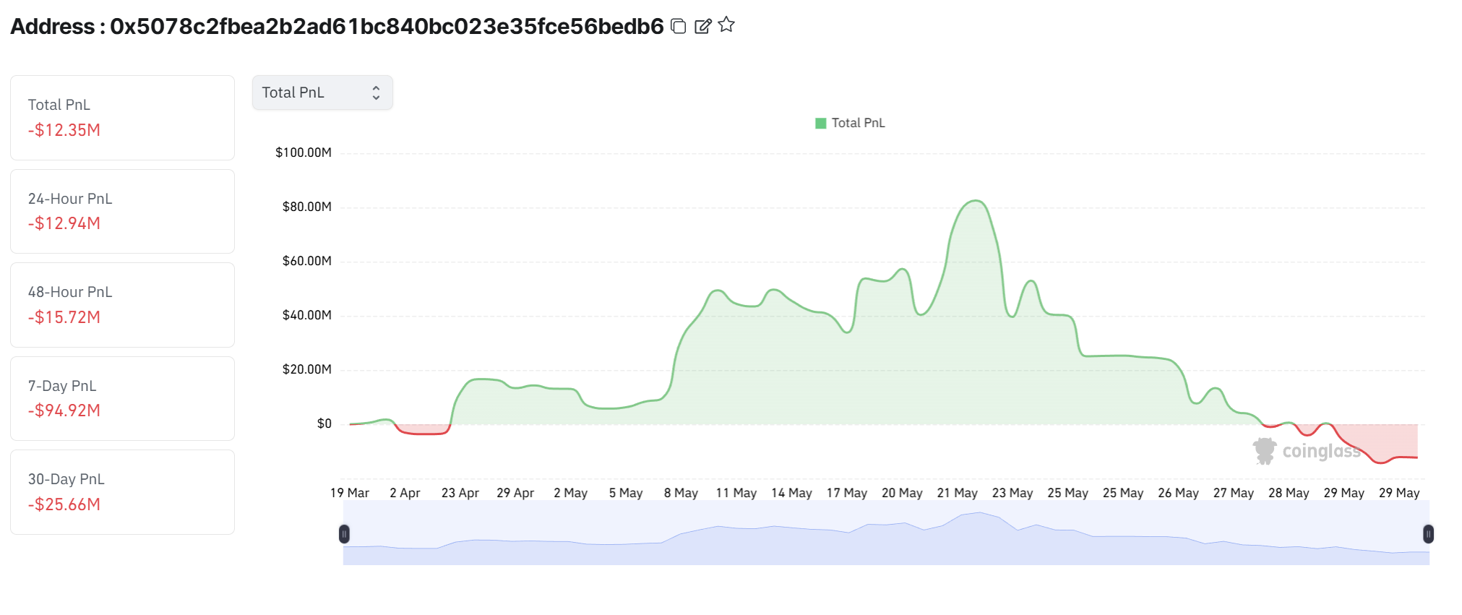Click the wallet address text
This screenshot has width=1462, height=615.
pos(387,26)
